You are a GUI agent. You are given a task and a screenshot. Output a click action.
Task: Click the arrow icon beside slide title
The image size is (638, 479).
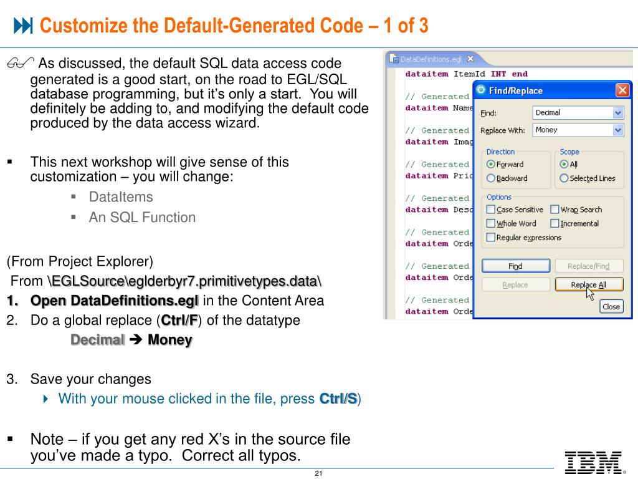click(x=23, y=26)
